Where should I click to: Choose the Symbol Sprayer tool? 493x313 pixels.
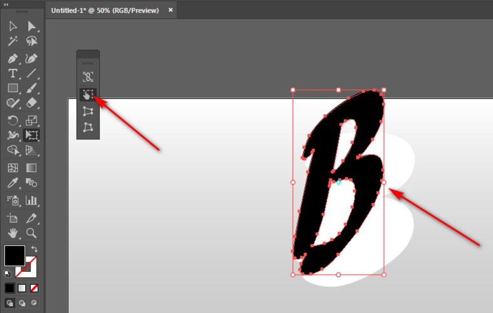click(x=13, y=200)
